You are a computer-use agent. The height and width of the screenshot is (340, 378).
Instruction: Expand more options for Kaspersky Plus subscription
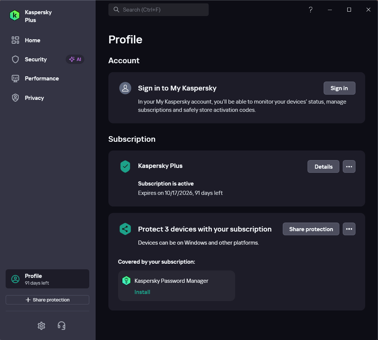click(349, 166)
